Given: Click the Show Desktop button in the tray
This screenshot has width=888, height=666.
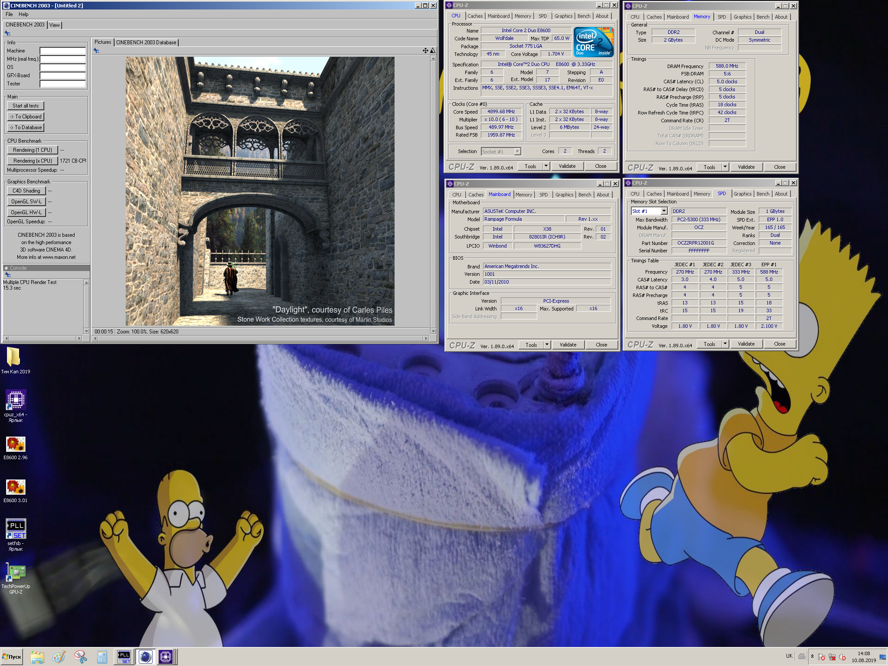Looking at the screenshot, I should [x=883, y=657].
